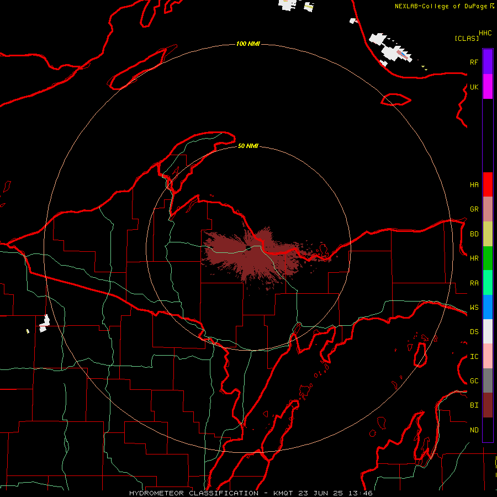Click the RF purple legend swatch
This screenshot has width=497, height=497.
[x=488, y=61]
